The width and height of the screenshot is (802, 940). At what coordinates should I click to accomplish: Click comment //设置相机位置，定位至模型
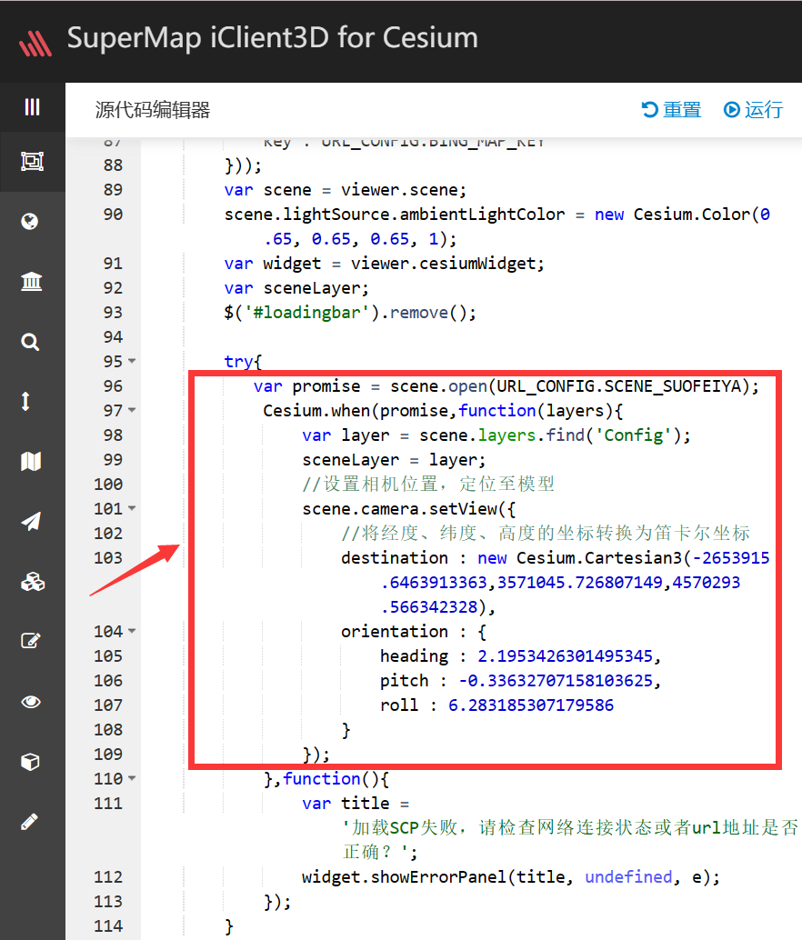428,484
